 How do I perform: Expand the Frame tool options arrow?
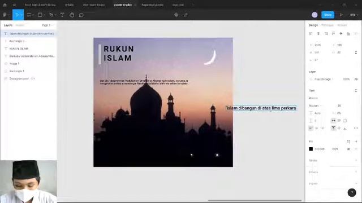33,15
